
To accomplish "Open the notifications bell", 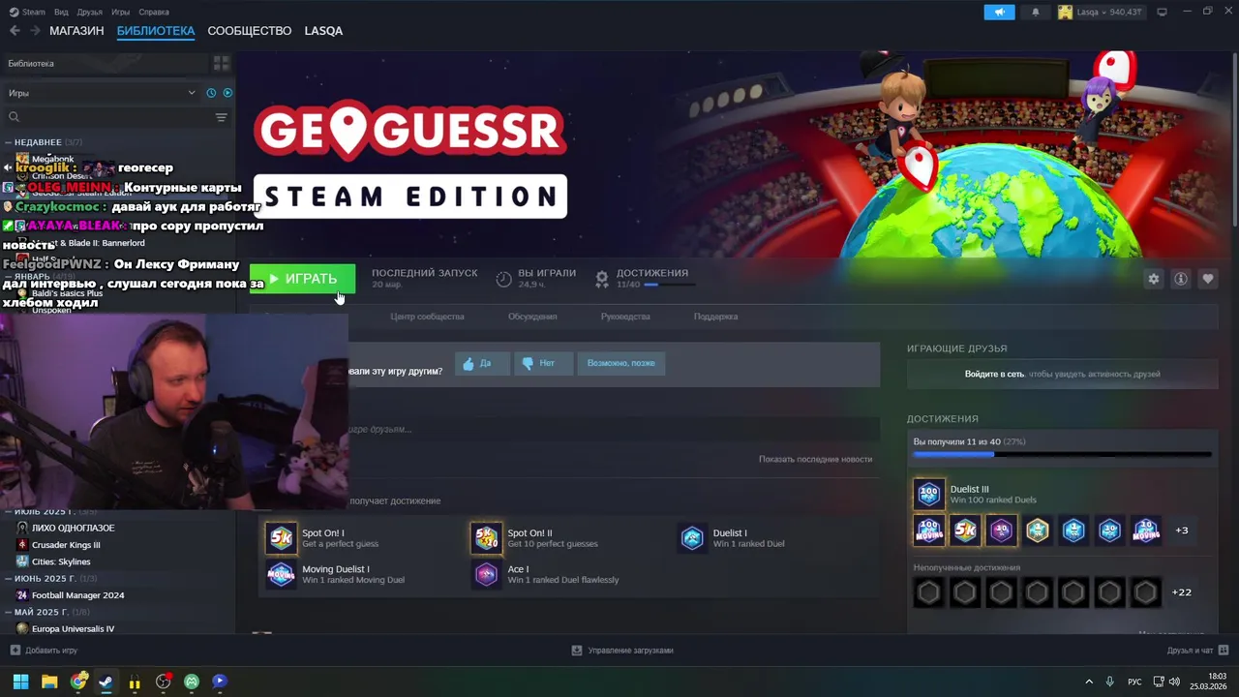I will tap(1036, 12).
